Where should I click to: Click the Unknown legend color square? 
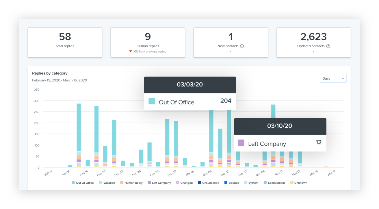point(291,183)
